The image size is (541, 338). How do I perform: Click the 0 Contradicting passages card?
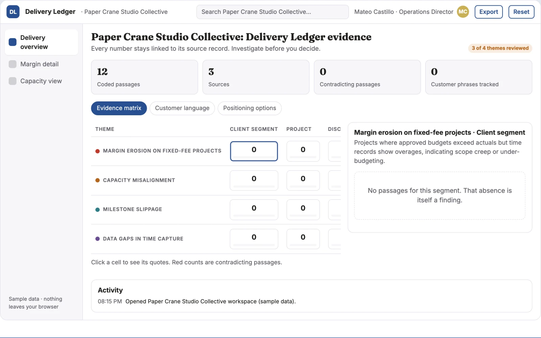coord(367,77)
